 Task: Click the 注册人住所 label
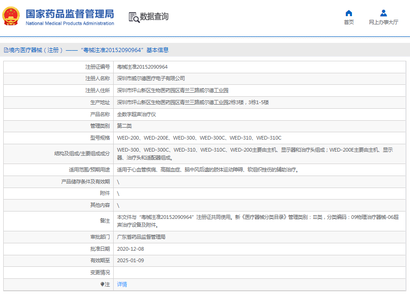pos(98,91)
